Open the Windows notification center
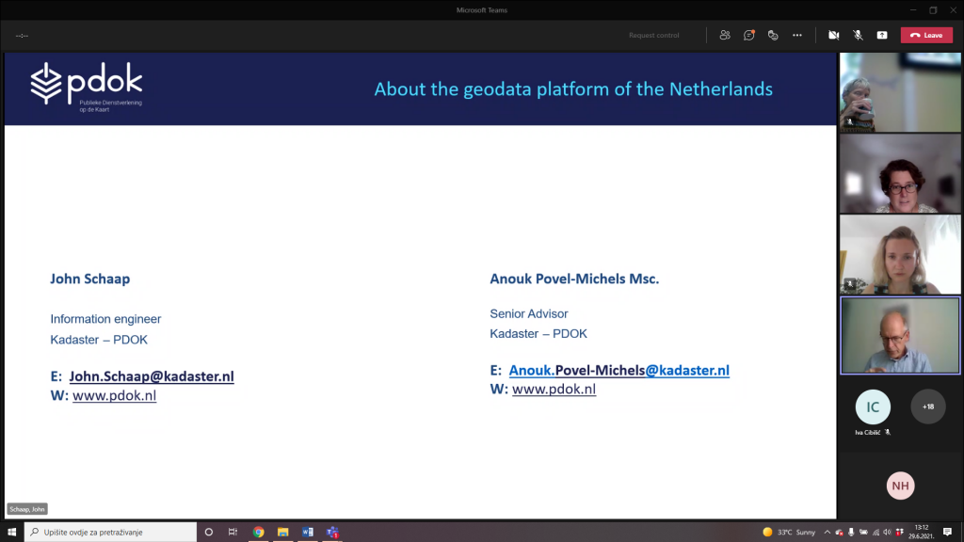964x542 pixels. coord(947,532)
